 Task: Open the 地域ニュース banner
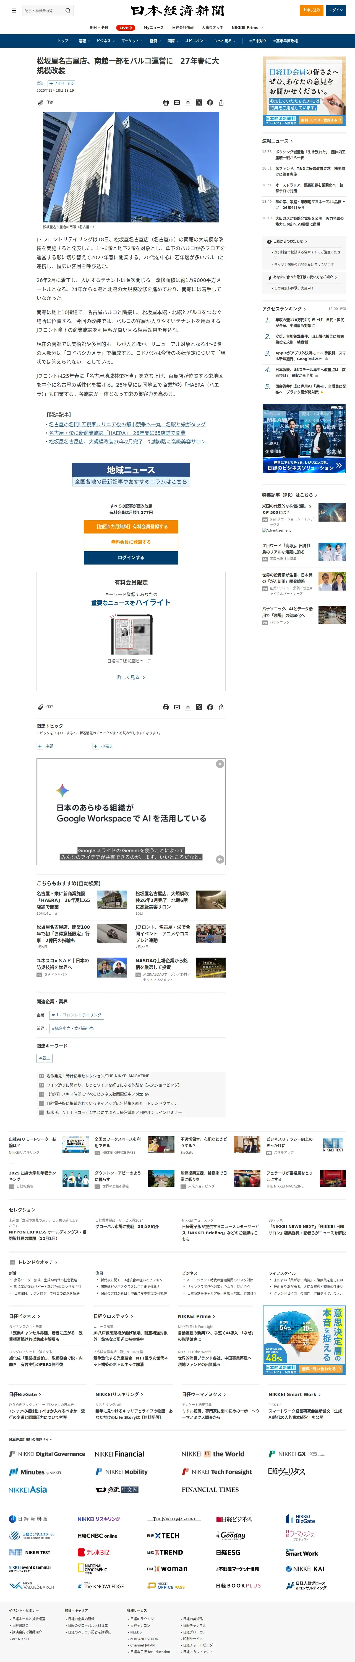coord(131,474)
